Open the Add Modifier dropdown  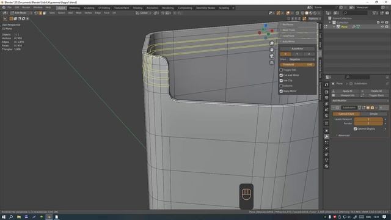(360, 100)
